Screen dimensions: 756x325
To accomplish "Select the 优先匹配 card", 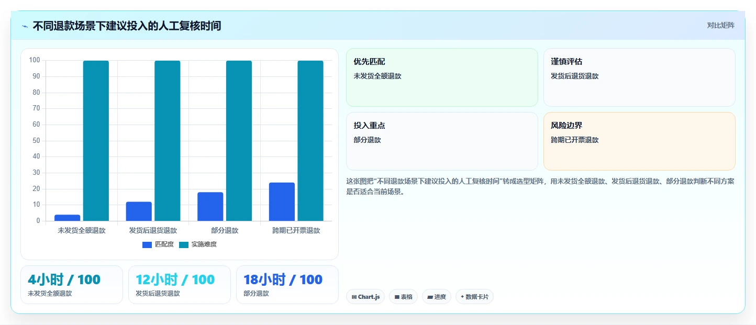I will 442,77.
